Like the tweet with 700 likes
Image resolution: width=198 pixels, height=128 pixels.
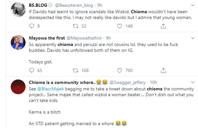coord(119,70)
